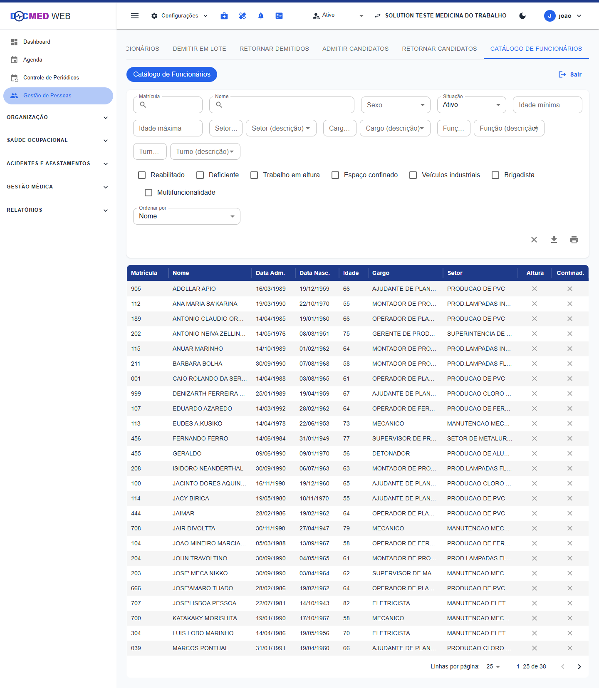Click the DocMed Web logo
Screen dimensions: 599x688
(40, 16)
